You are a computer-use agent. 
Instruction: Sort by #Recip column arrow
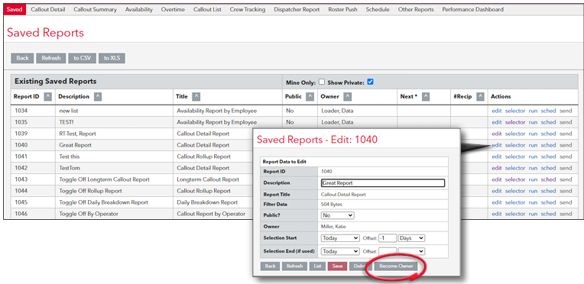(481, 97)
